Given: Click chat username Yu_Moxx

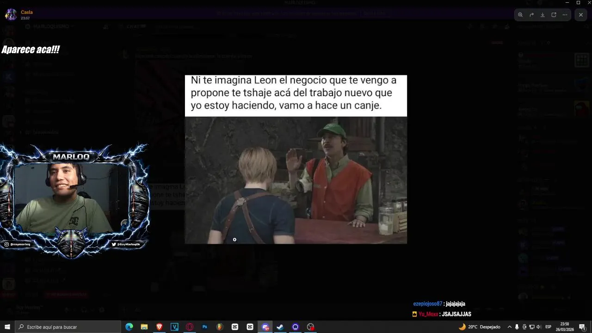Looking at the screenshot, I should coord(428,314).
